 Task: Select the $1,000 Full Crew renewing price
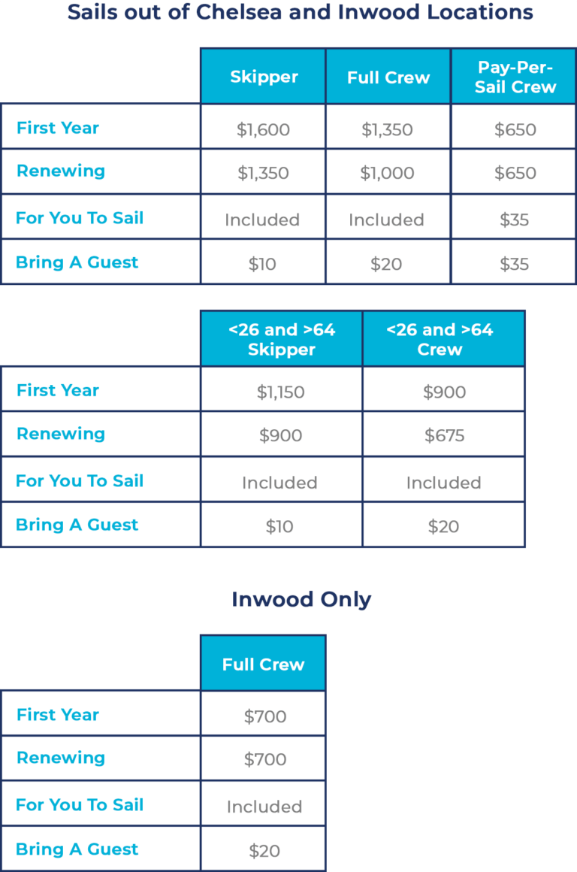(x=387, y=172)
